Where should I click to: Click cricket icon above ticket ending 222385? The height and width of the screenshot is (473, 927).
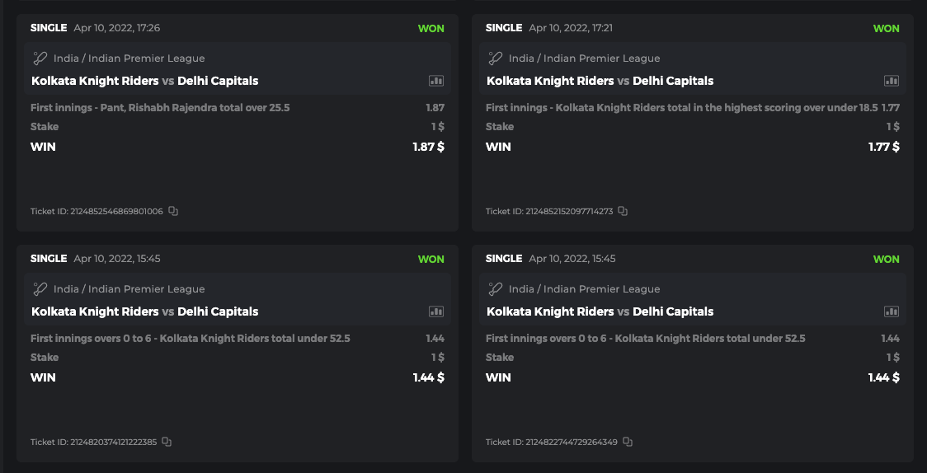click(40, 289)
